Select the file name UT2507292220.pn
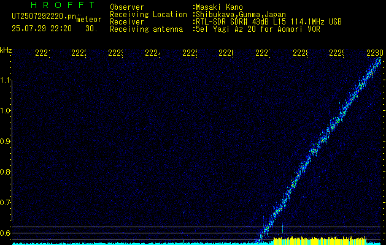This screenshot has height=245, width=386. [44, 17]
